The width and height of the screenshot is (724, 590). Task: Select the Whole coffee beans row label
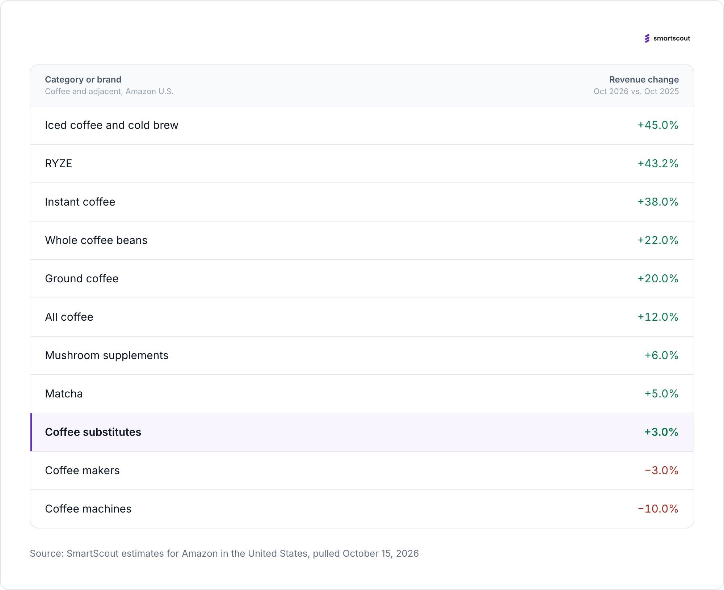[x=96, y=240]
